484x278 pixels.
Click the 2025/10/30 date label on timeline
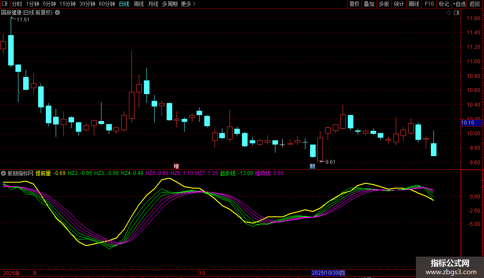pos(328,273)
